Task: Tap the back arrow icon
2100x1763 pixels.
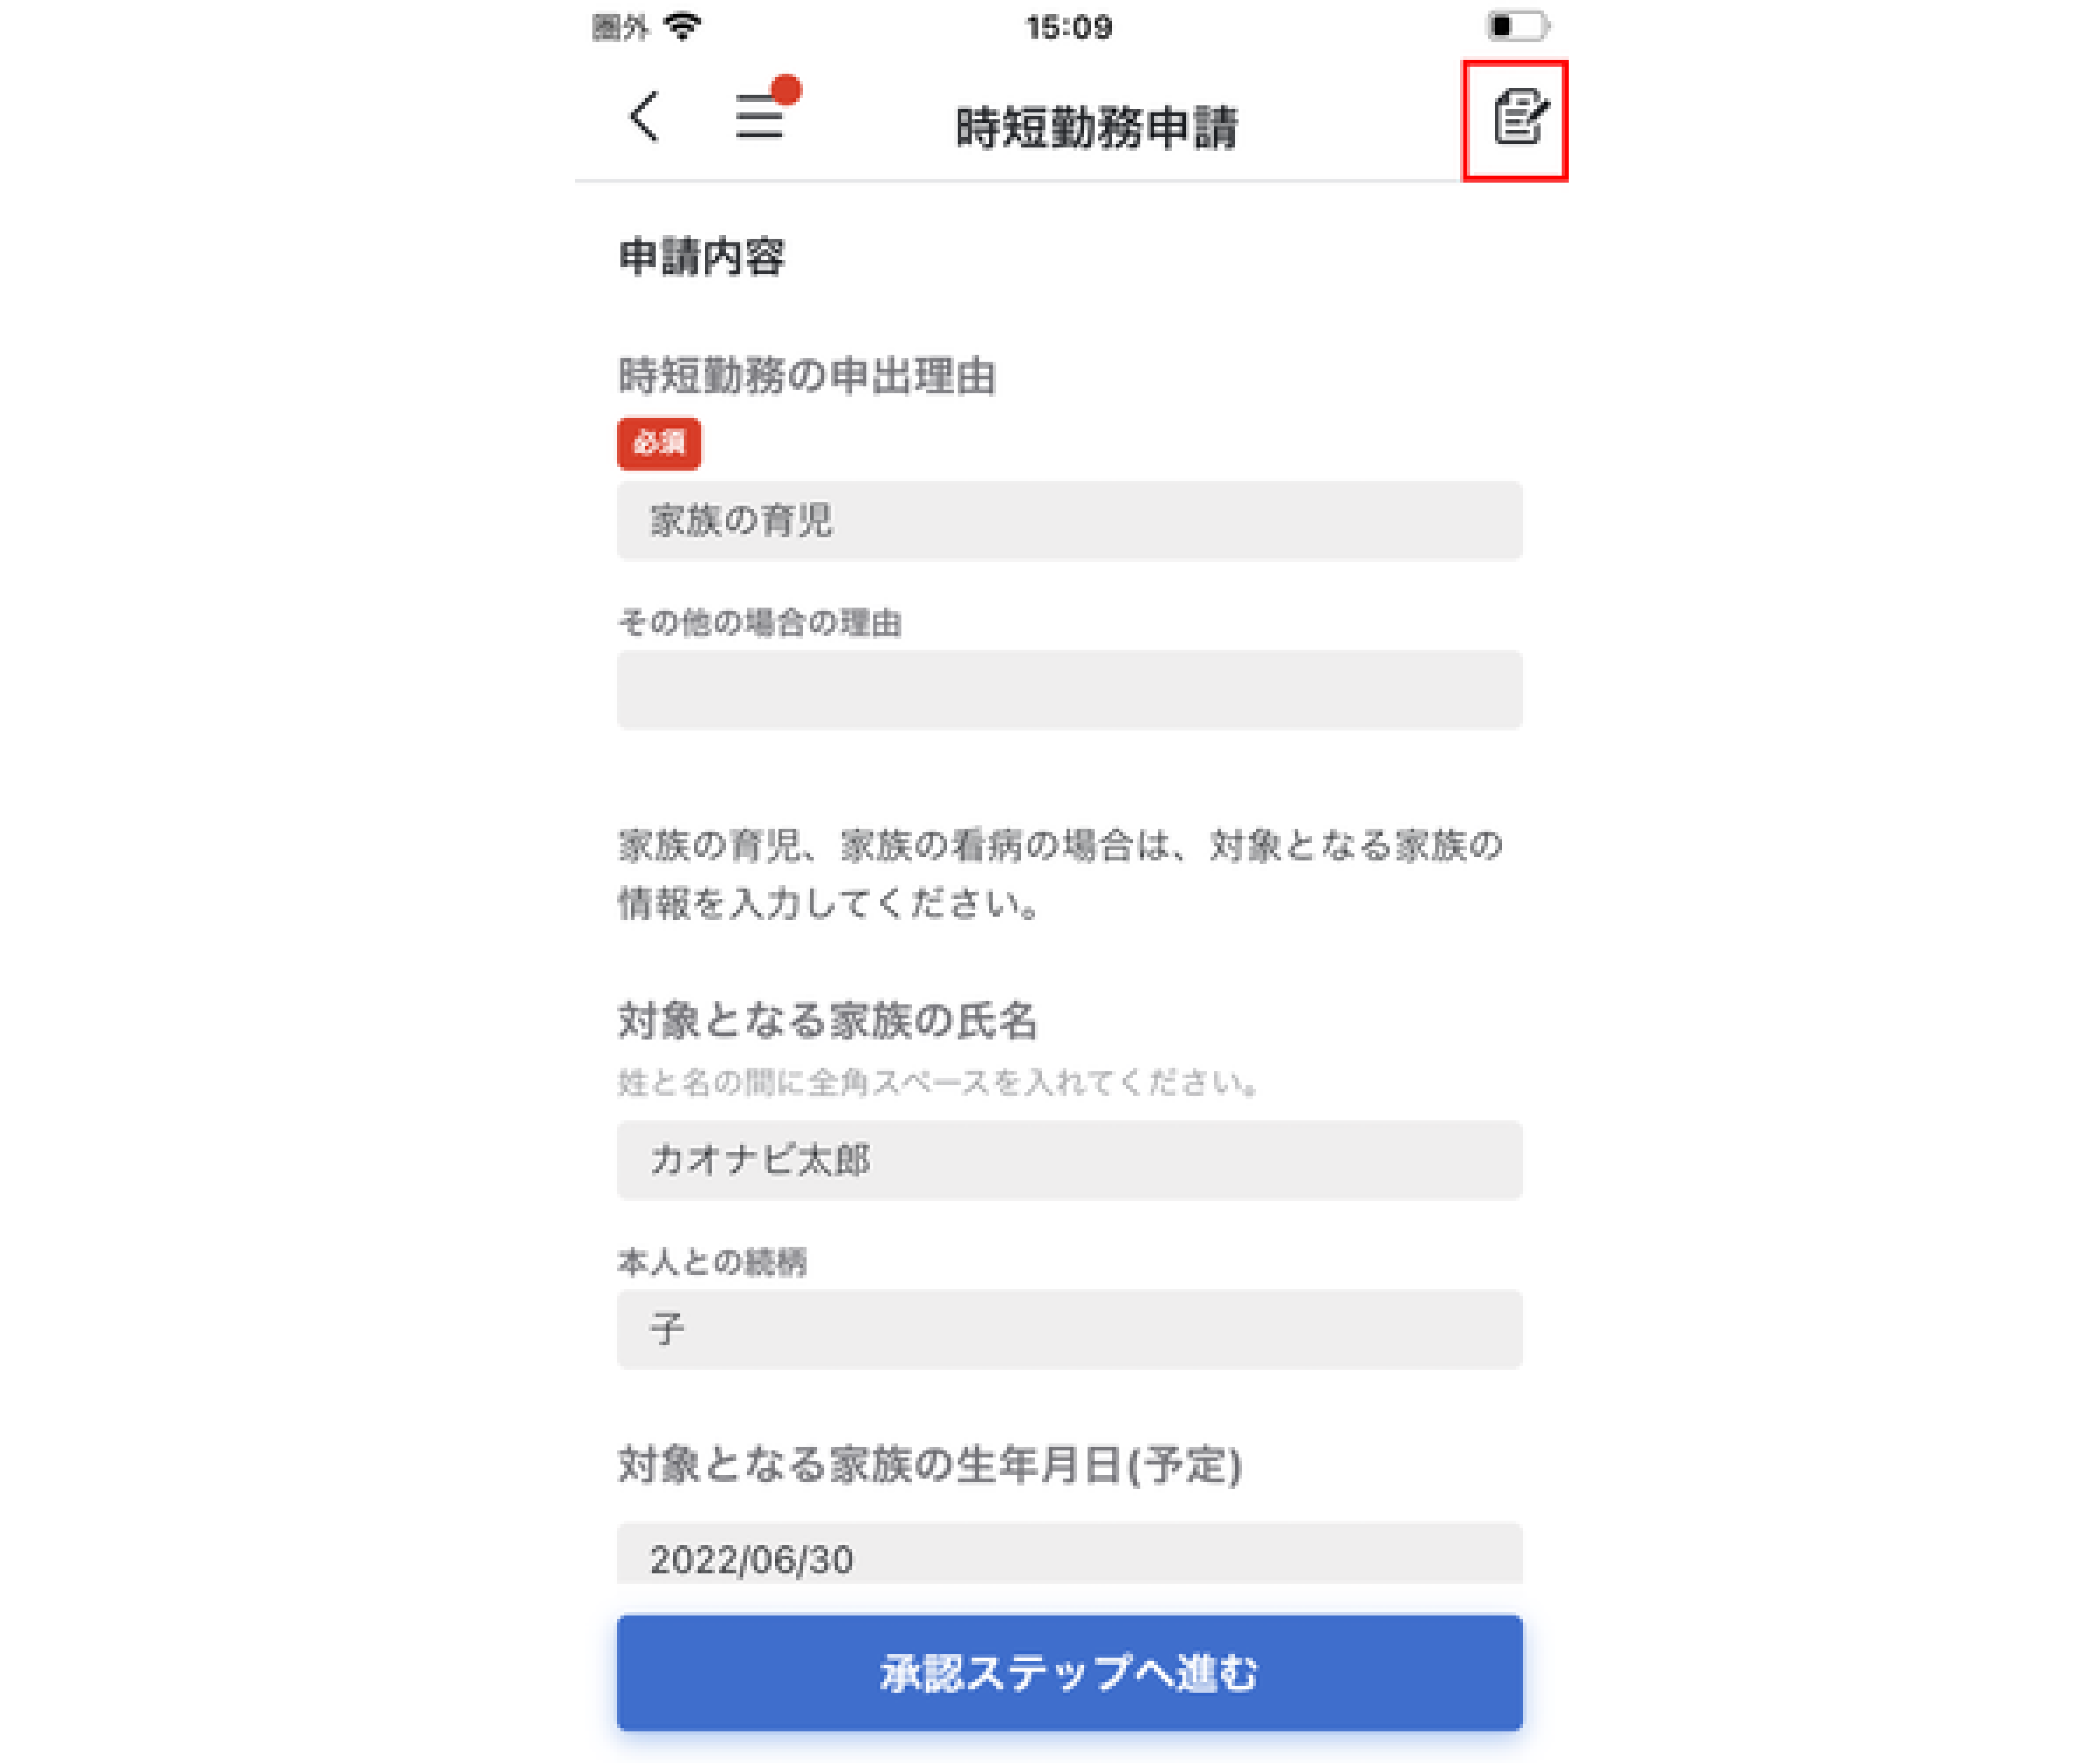Action: point(645,118)
